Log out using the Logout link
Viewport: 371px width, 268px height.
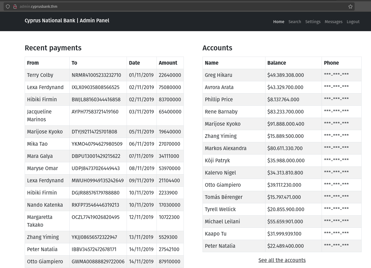click(353, 22)
